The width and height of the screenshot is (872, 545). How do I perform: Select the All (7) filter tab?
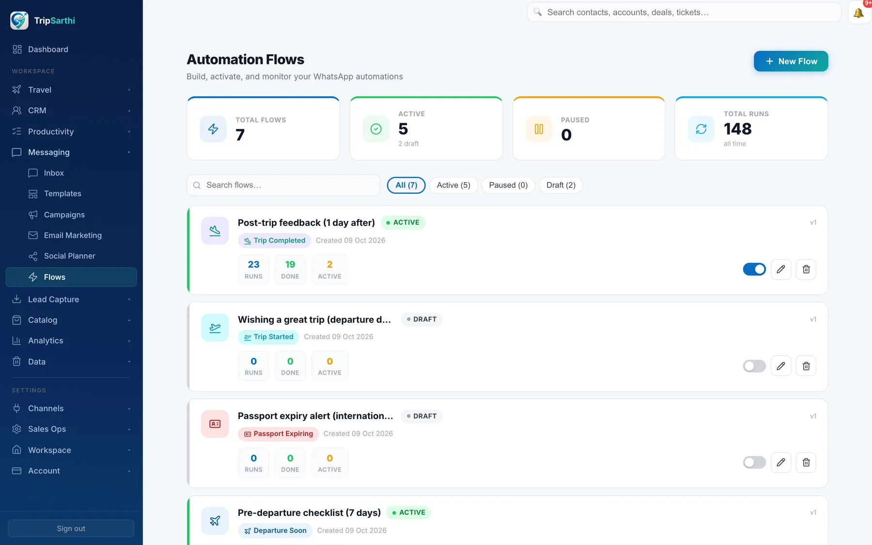(x=406, y=185)
